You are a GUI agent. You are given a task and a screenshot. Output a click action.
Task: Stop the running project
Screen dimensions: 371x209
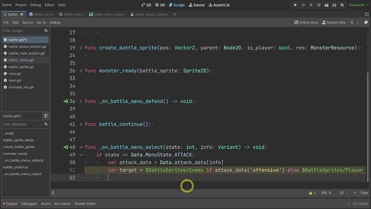point(311,5)
